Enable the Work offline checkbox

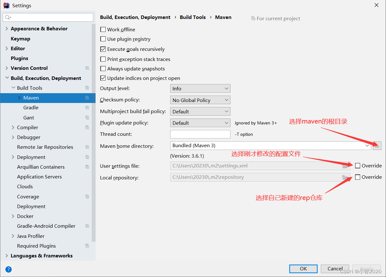pyautogui.click(x=103, y=29)
